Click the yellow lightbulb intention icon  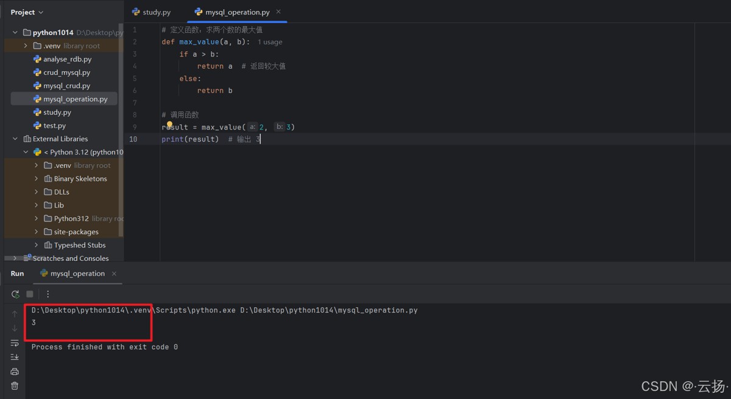click(170, 124)
